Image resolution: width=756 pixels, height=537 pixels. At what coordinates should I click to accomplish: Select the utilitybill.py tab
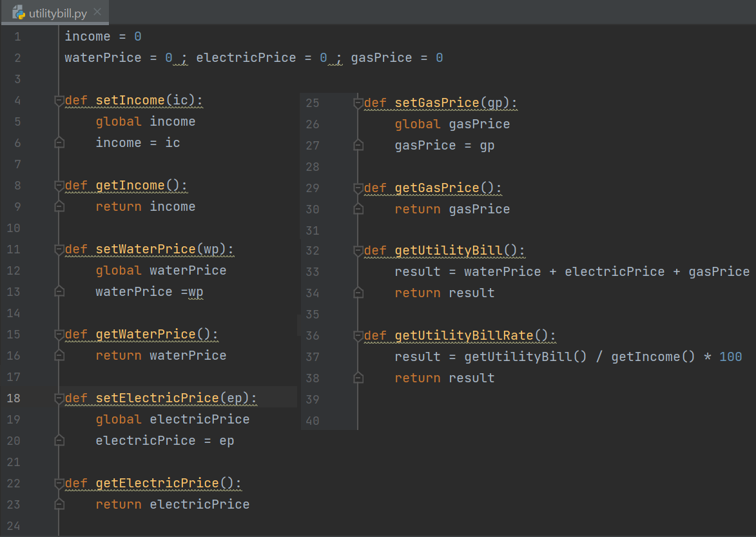(x=55, y=12)
